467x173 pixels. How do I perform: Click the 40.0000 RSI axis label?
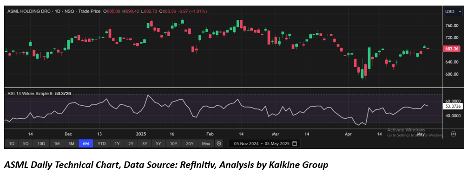point(453,115)
